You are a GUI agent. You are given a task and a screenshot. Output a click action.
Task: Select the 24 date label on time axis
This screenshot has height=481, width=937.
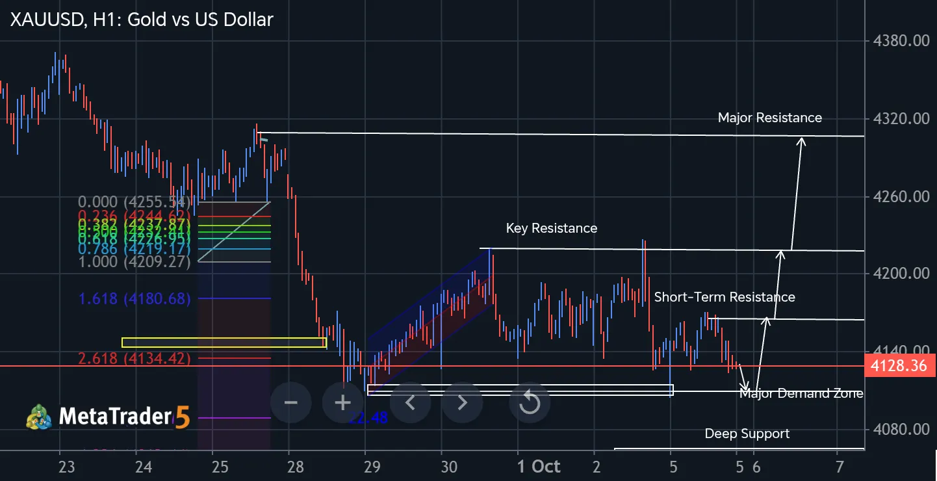(144, 467)
